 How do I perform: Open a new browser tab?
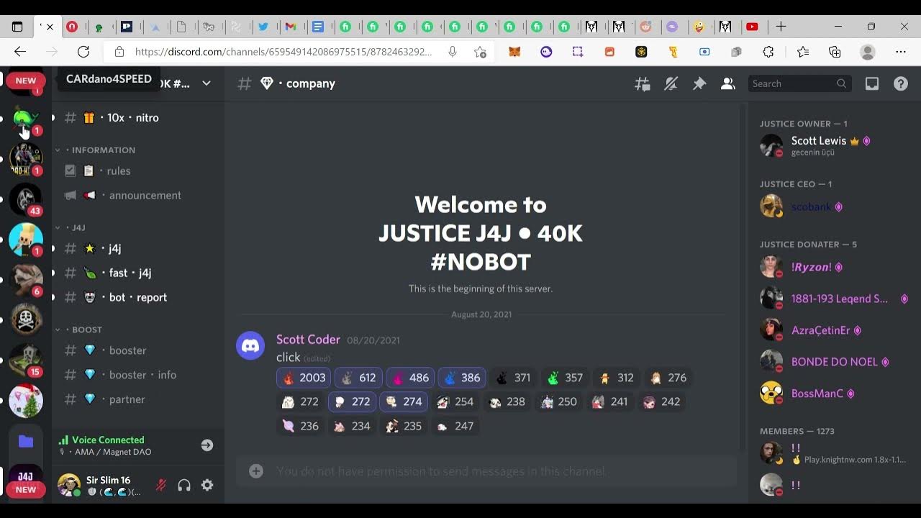point(781,27)
